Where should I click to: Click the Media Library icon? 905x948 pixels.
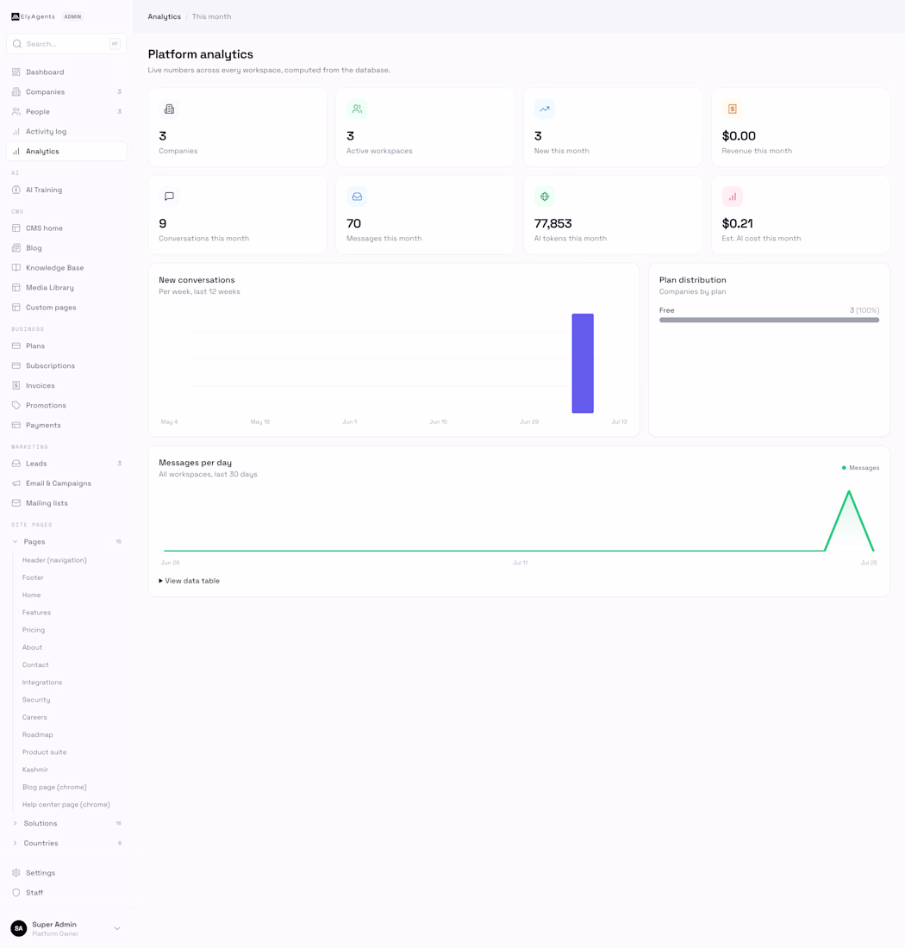point(16,288)
